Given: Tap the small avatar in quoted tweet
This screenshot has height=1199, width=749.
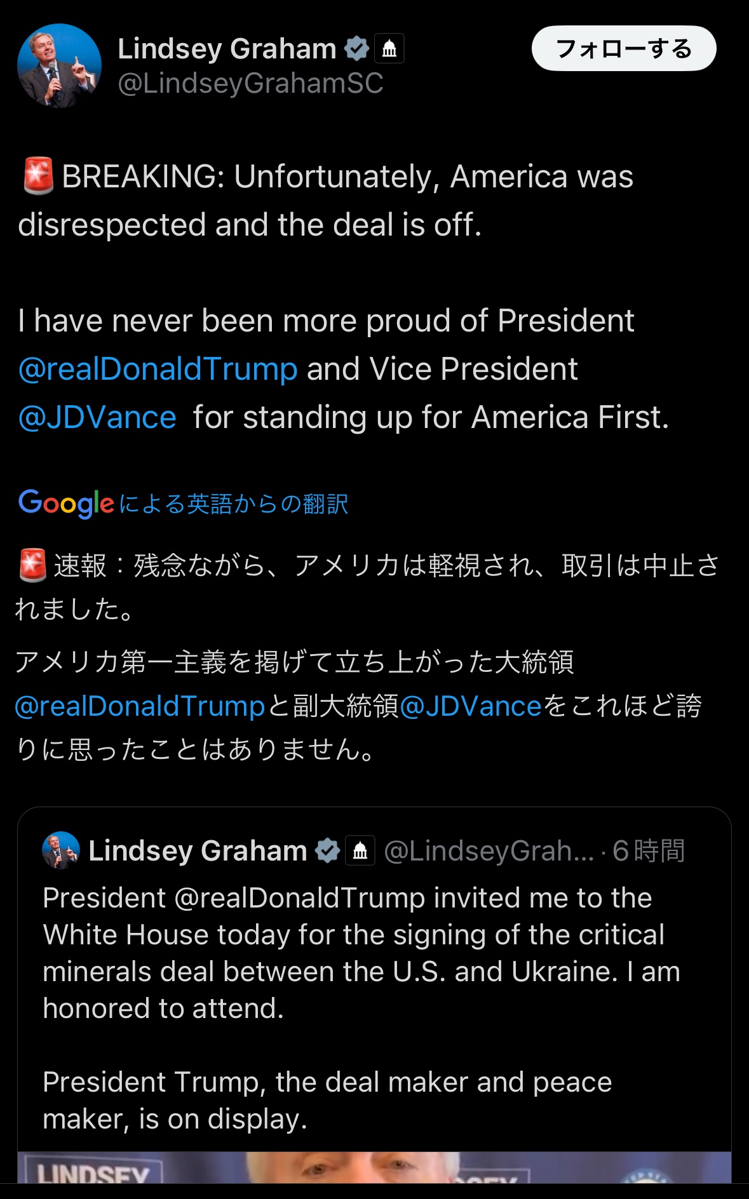Looking at the screenshot, I should tap(61, 850).
